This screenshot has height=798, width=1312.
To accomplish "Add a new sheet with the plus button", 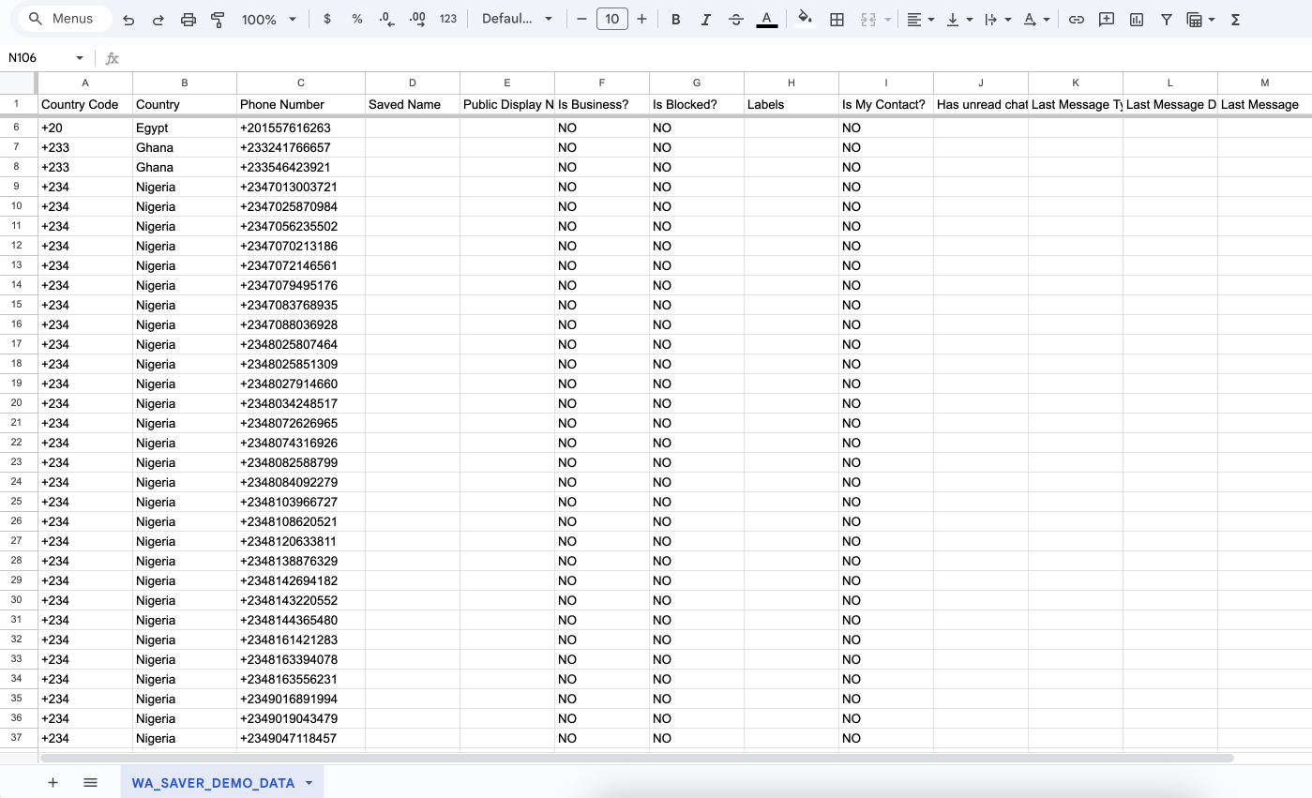I will click(x=53, y=782).
